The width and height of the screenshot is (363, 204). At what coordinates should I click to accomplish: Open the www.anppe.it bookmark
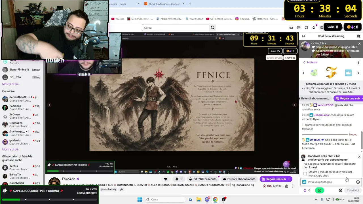pos(195,19)
